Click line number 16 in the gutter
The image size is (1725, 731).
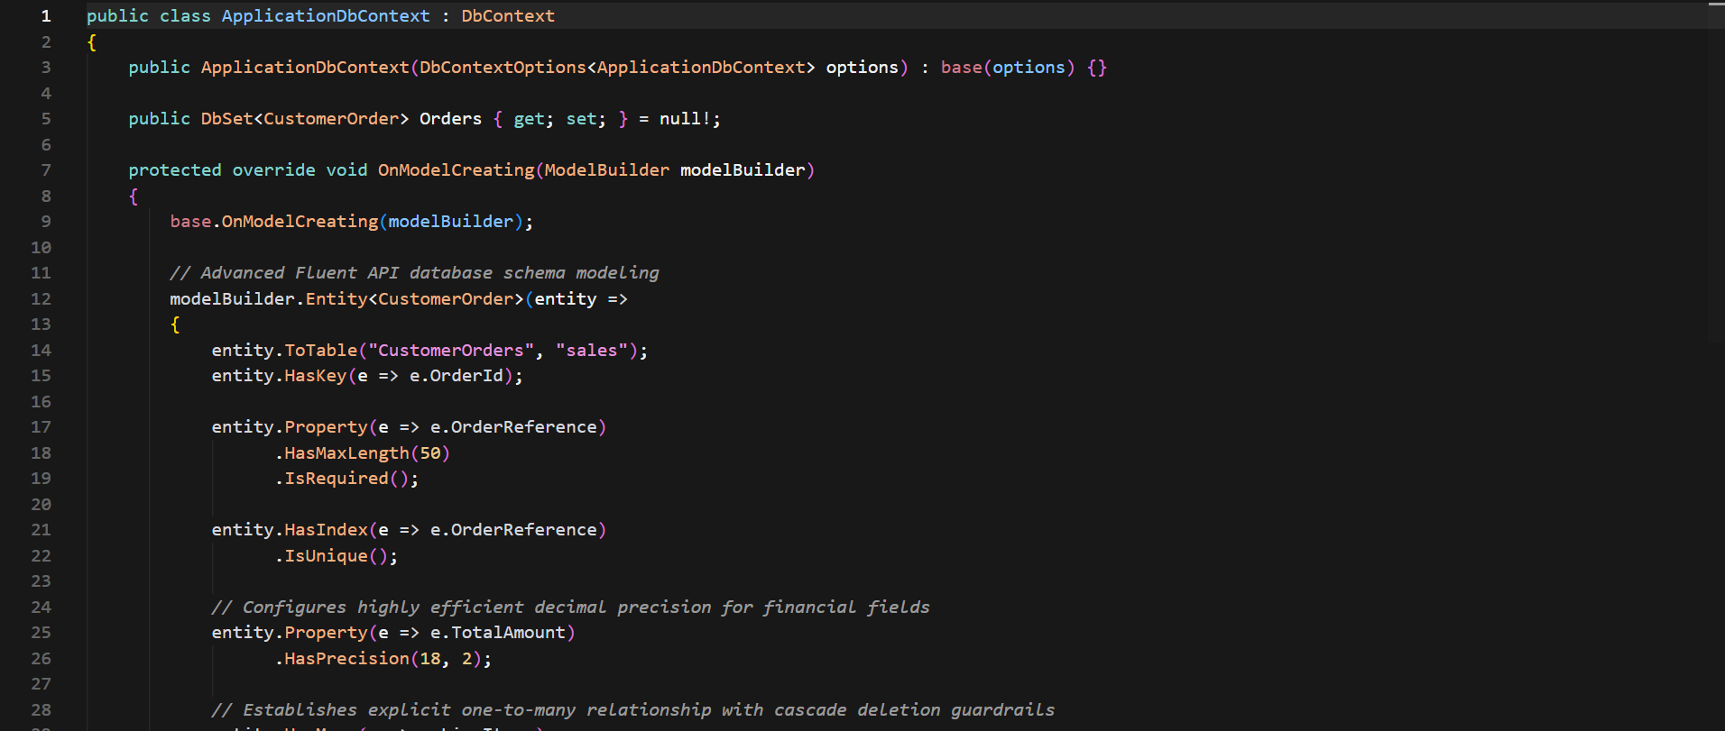pos(42,402)
